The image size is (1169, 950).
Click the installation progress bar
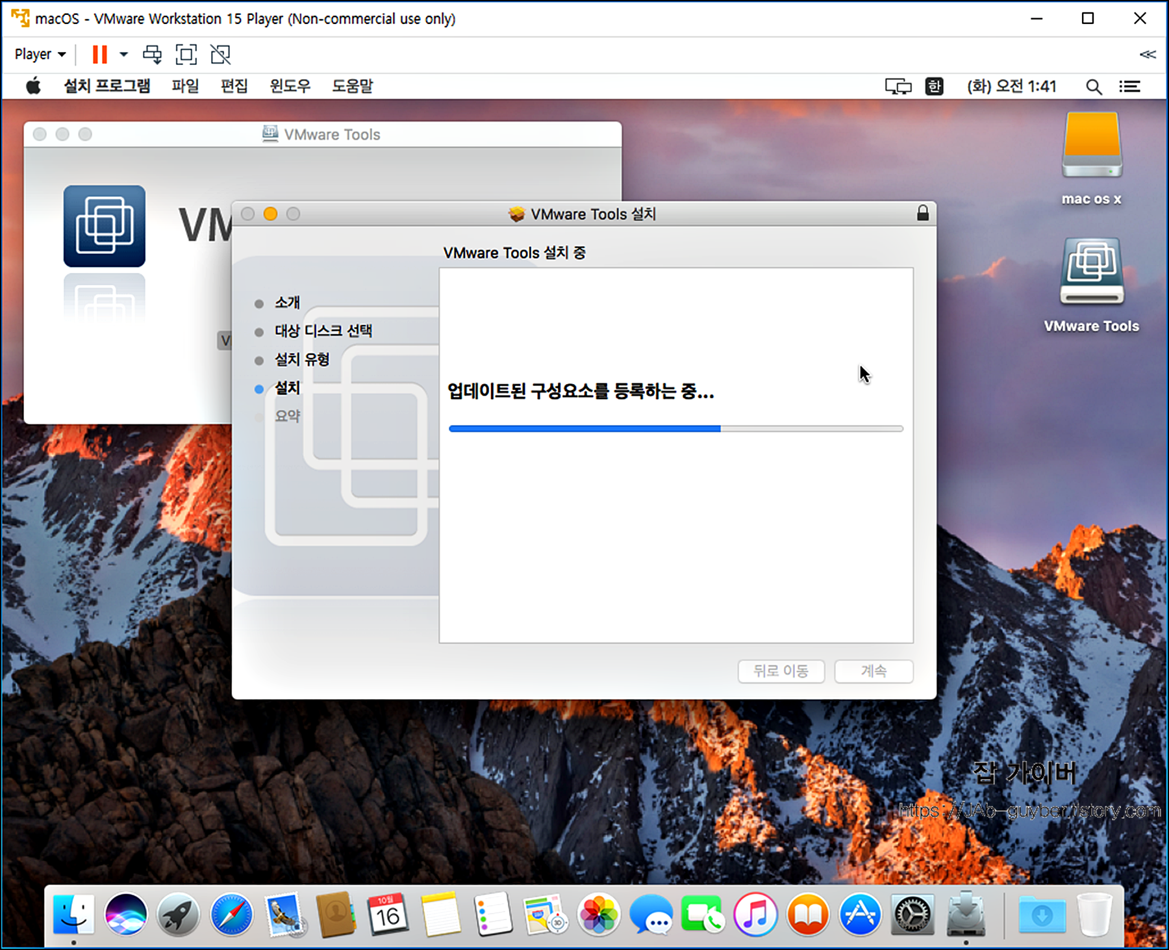[x=675, y=429]
